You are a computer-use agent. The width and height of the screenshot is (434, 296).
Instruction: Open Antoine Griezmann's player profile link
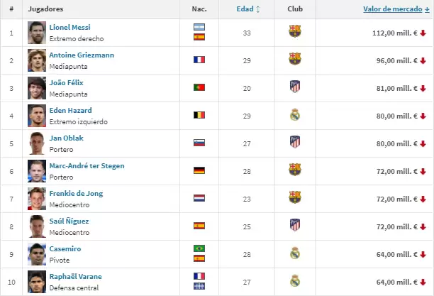point(82,55)
